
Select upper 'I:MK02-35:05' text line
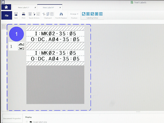55,34
